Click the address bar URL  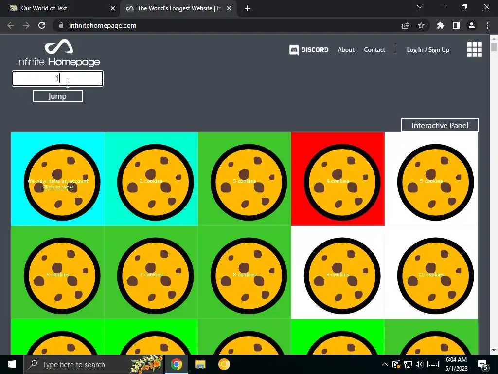click(103, 25)
